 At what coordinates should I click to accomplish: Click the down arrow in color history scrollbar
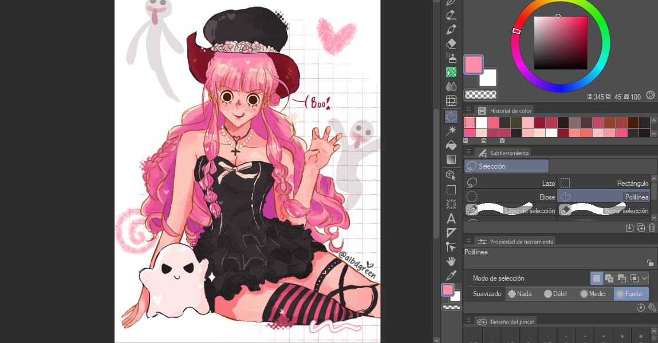click(x=654, y=133)
